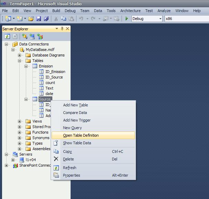
Task: Expand the l1-r04 server node
Action: coord(13,160)
